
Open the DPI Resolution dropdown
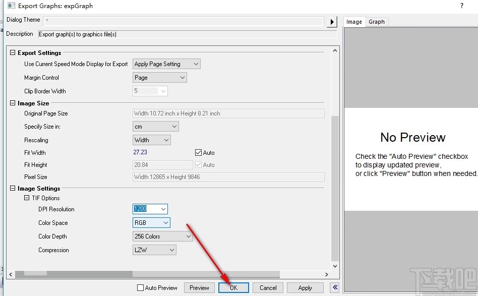pos(162,209)
